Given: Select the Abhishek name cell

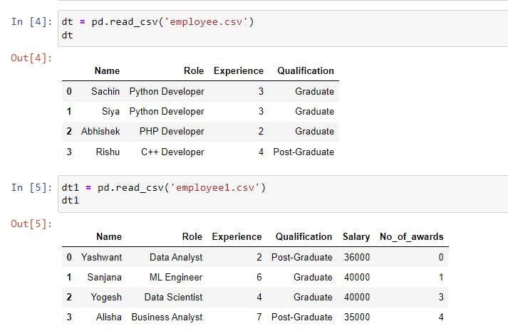Looking at the screenshot, I should [x=100, y=132].
